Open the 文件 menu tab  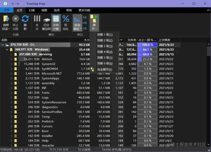pos(6,10)
